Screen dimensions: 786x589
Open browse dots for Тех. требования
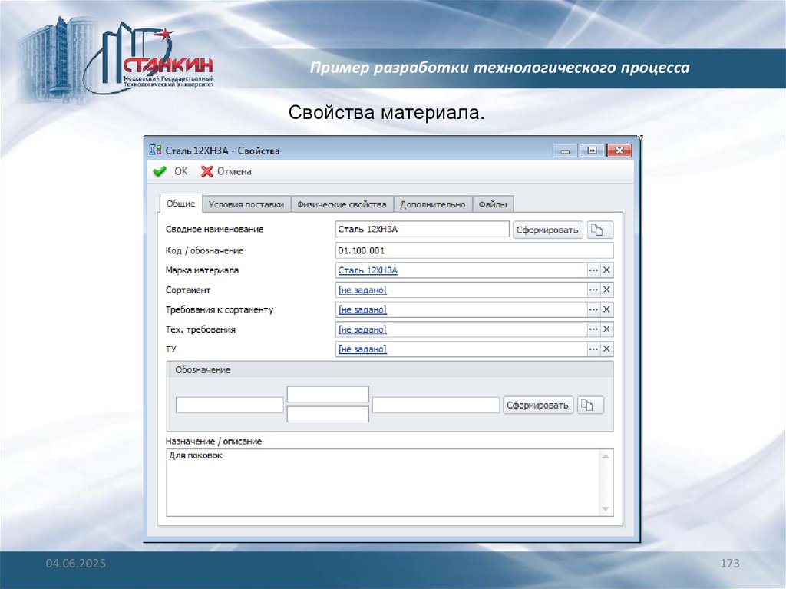pos(593,329)
